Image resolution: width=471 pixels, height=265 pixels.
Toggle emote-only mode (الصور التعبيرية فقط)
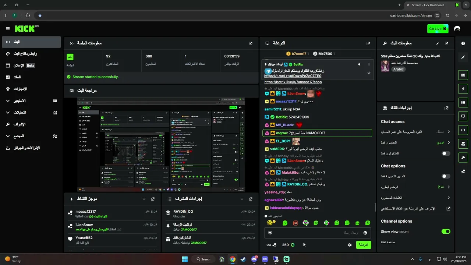click(x=446, y=176)
